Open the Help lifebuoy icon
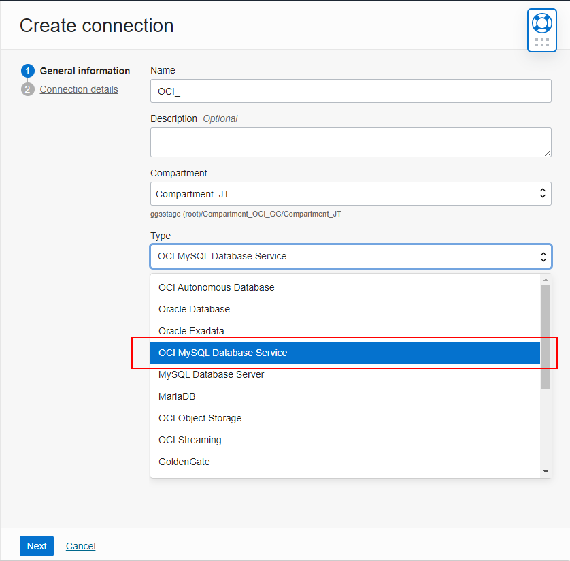This screenshot has width=570, height=561. (541, 24)
